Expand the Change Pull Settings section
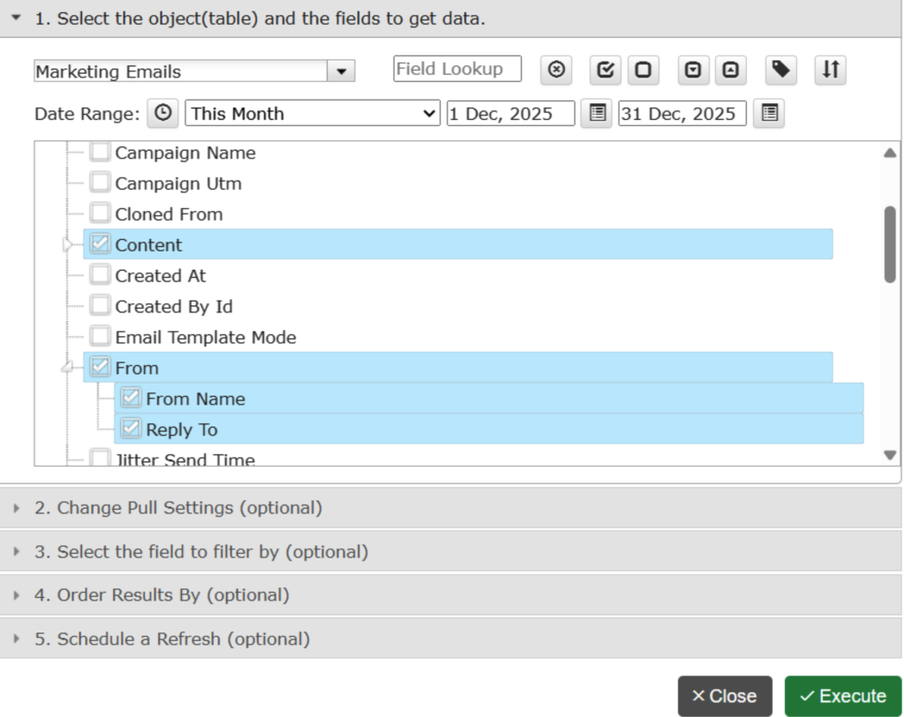The width and height of the screenshot is (904, 717). click(x=177, y=508)
